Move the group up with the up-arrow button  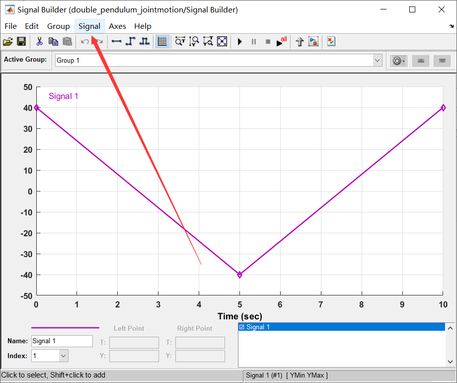coord(421,61)
